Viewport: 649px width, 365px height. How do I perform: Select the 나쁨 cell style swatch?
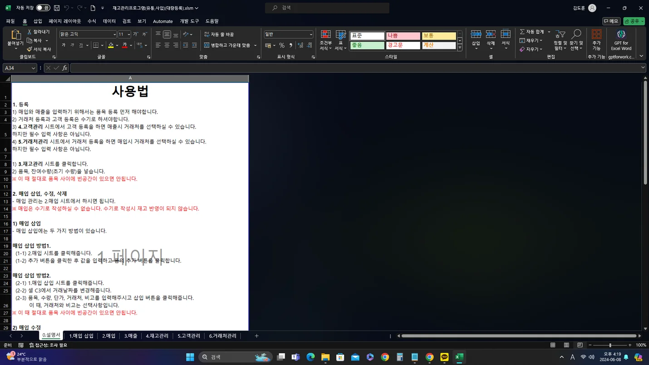403,36
